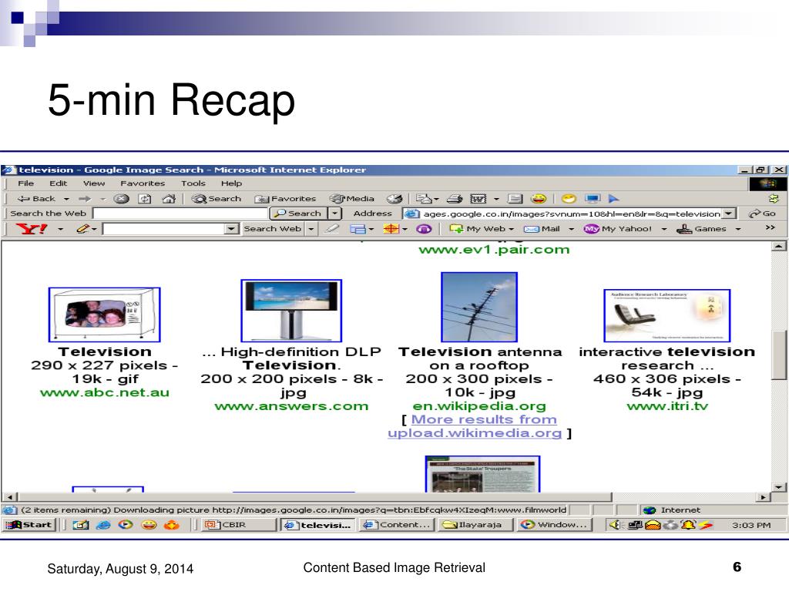
Task: Click the orange smiley face icon
Action: (x=539, y=199)
